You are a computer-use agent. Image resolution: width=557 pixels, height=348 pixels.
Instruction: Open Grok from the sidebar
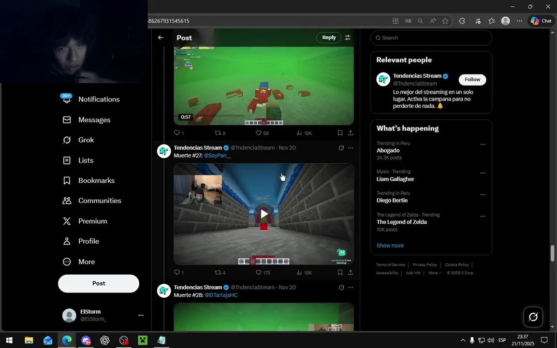pyautogui.click(x=78, y=140)
